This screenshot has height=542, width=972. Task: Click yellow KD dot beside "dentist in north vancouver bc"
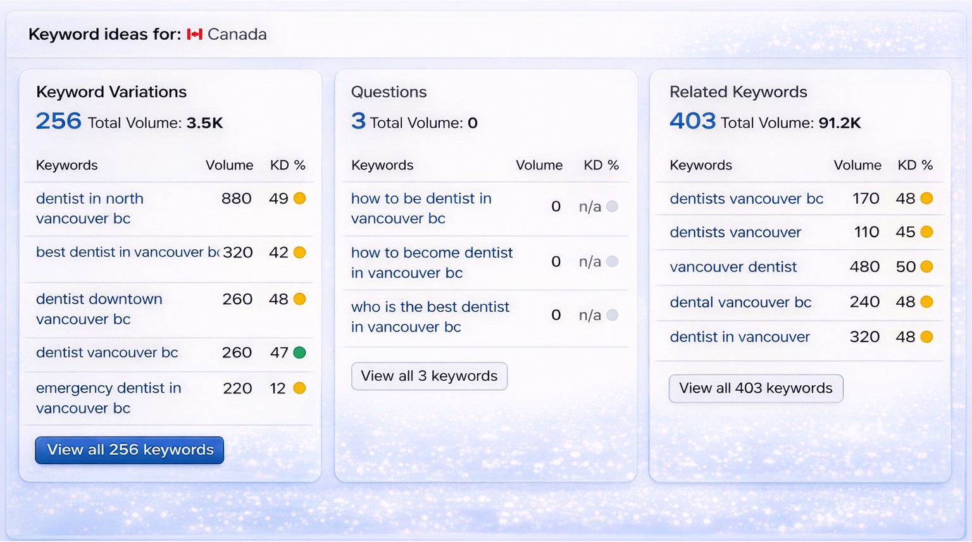tap(299, 198)
